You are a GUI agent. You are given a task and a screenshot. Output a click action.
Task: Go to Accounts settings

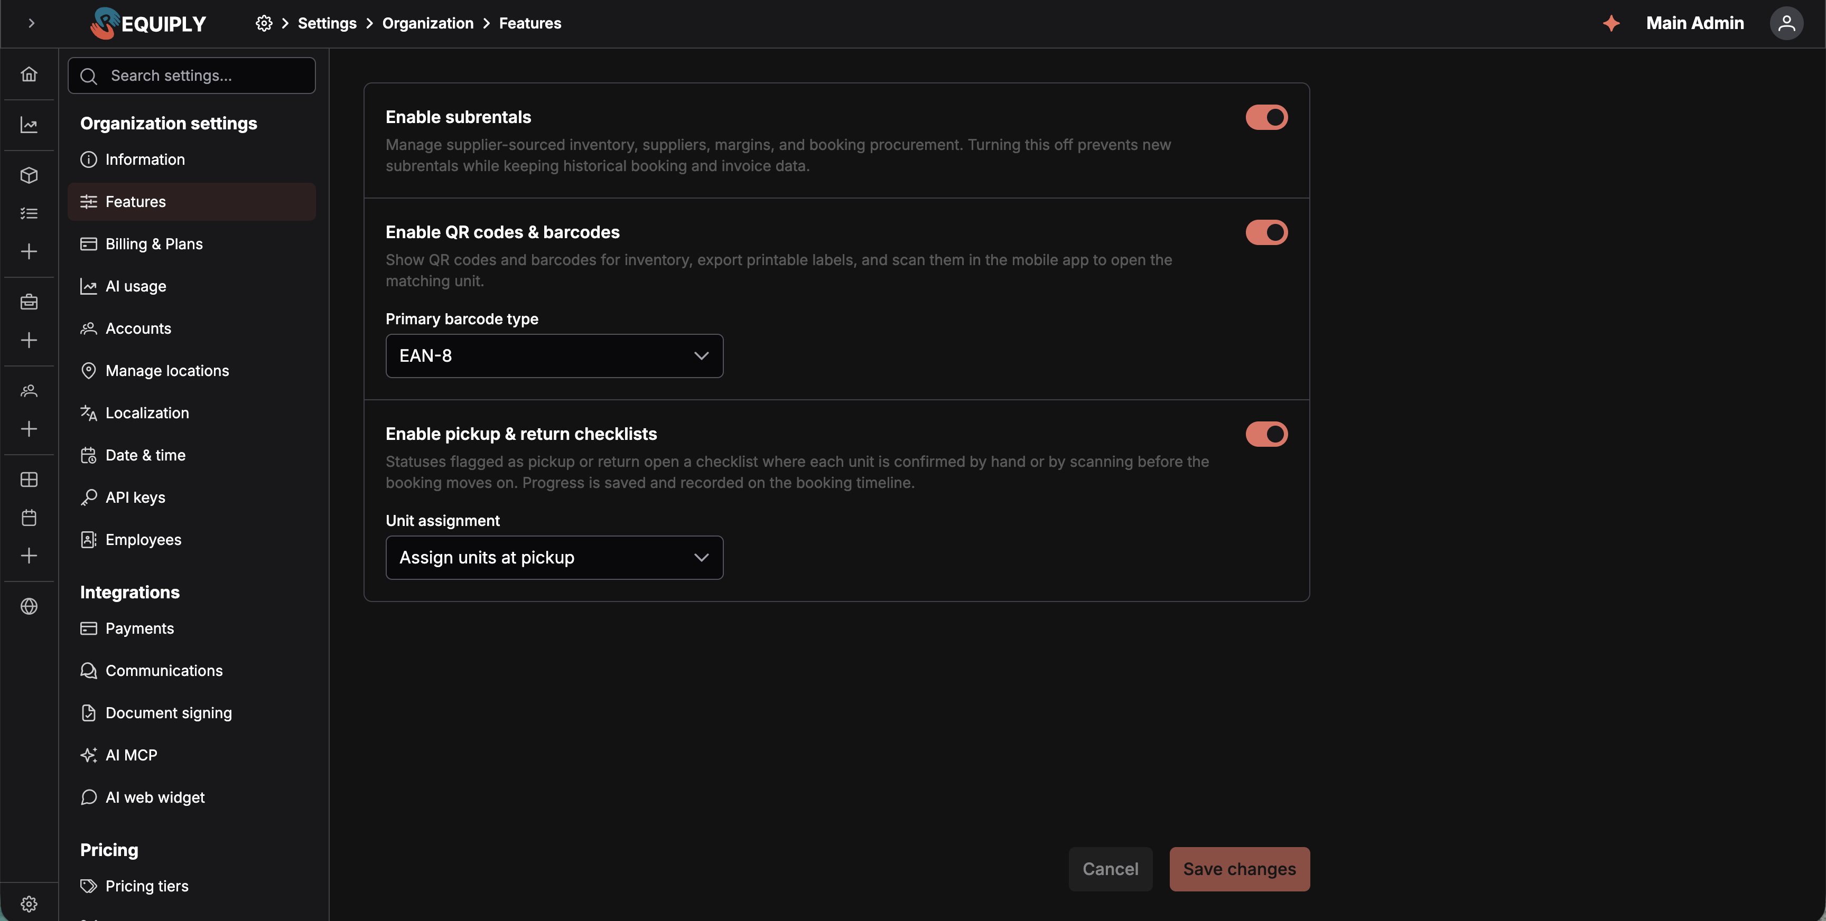coord(191,328)
